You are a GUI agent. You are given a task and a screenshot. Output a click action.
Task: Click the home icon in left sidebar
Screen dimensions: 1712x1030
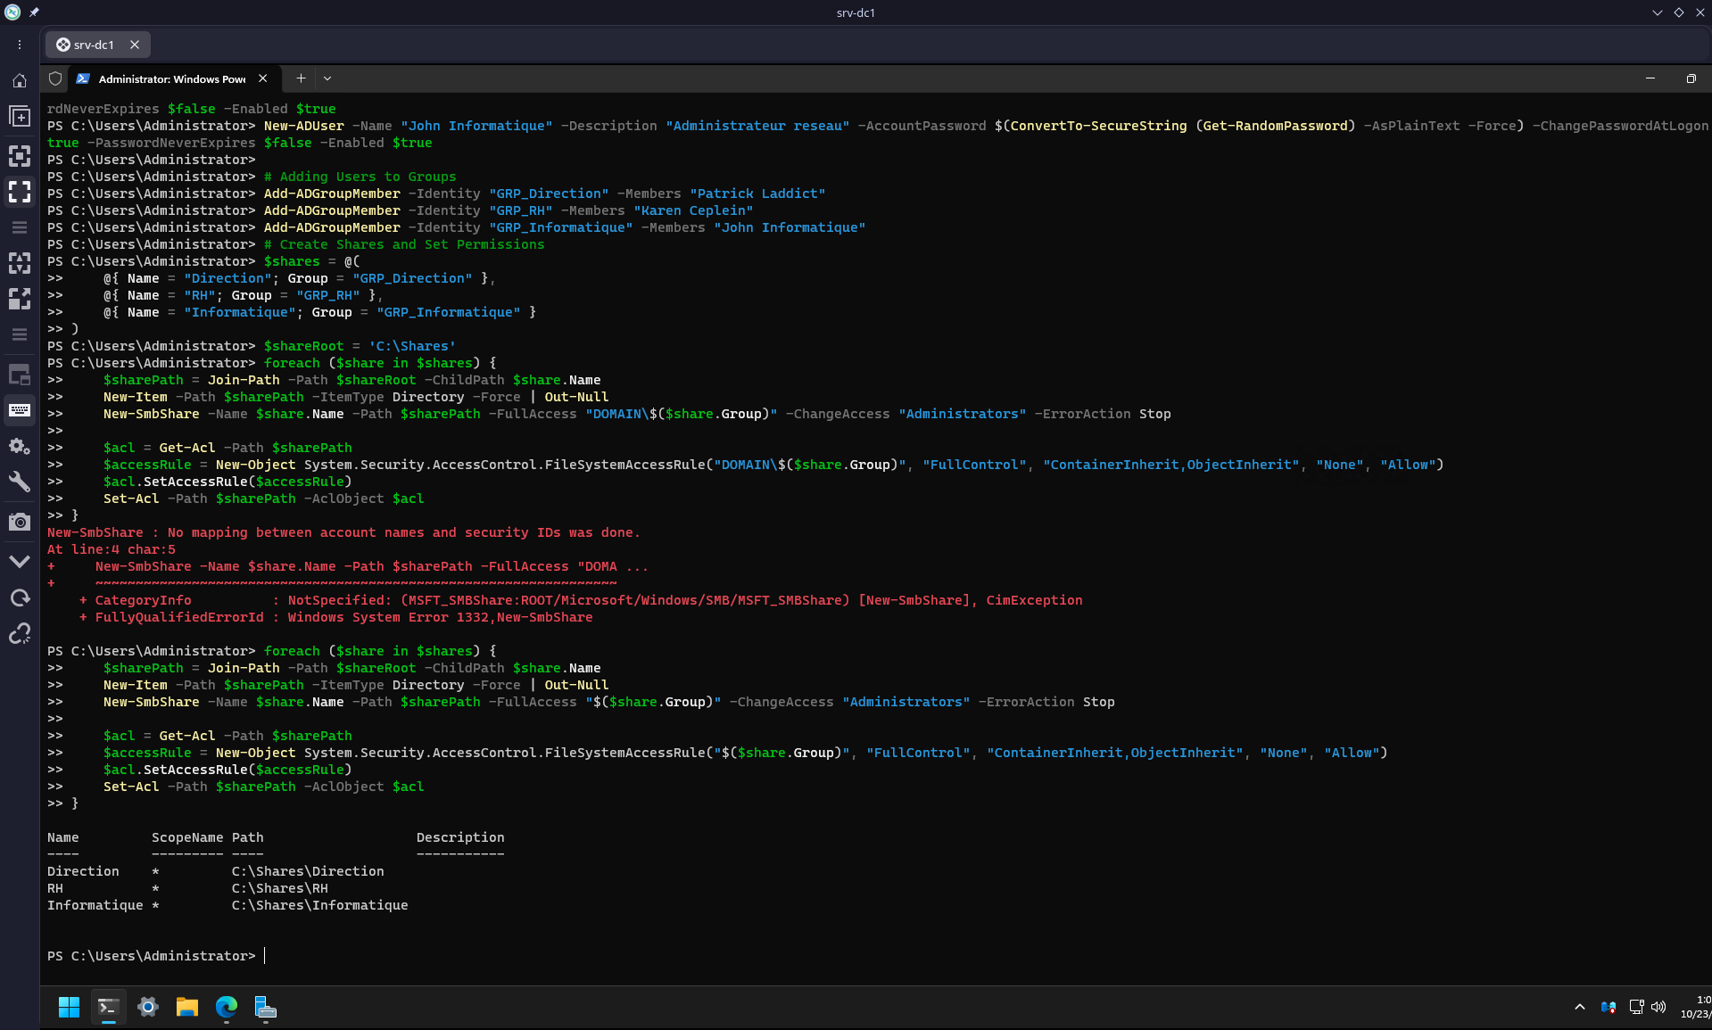point(20,81)
